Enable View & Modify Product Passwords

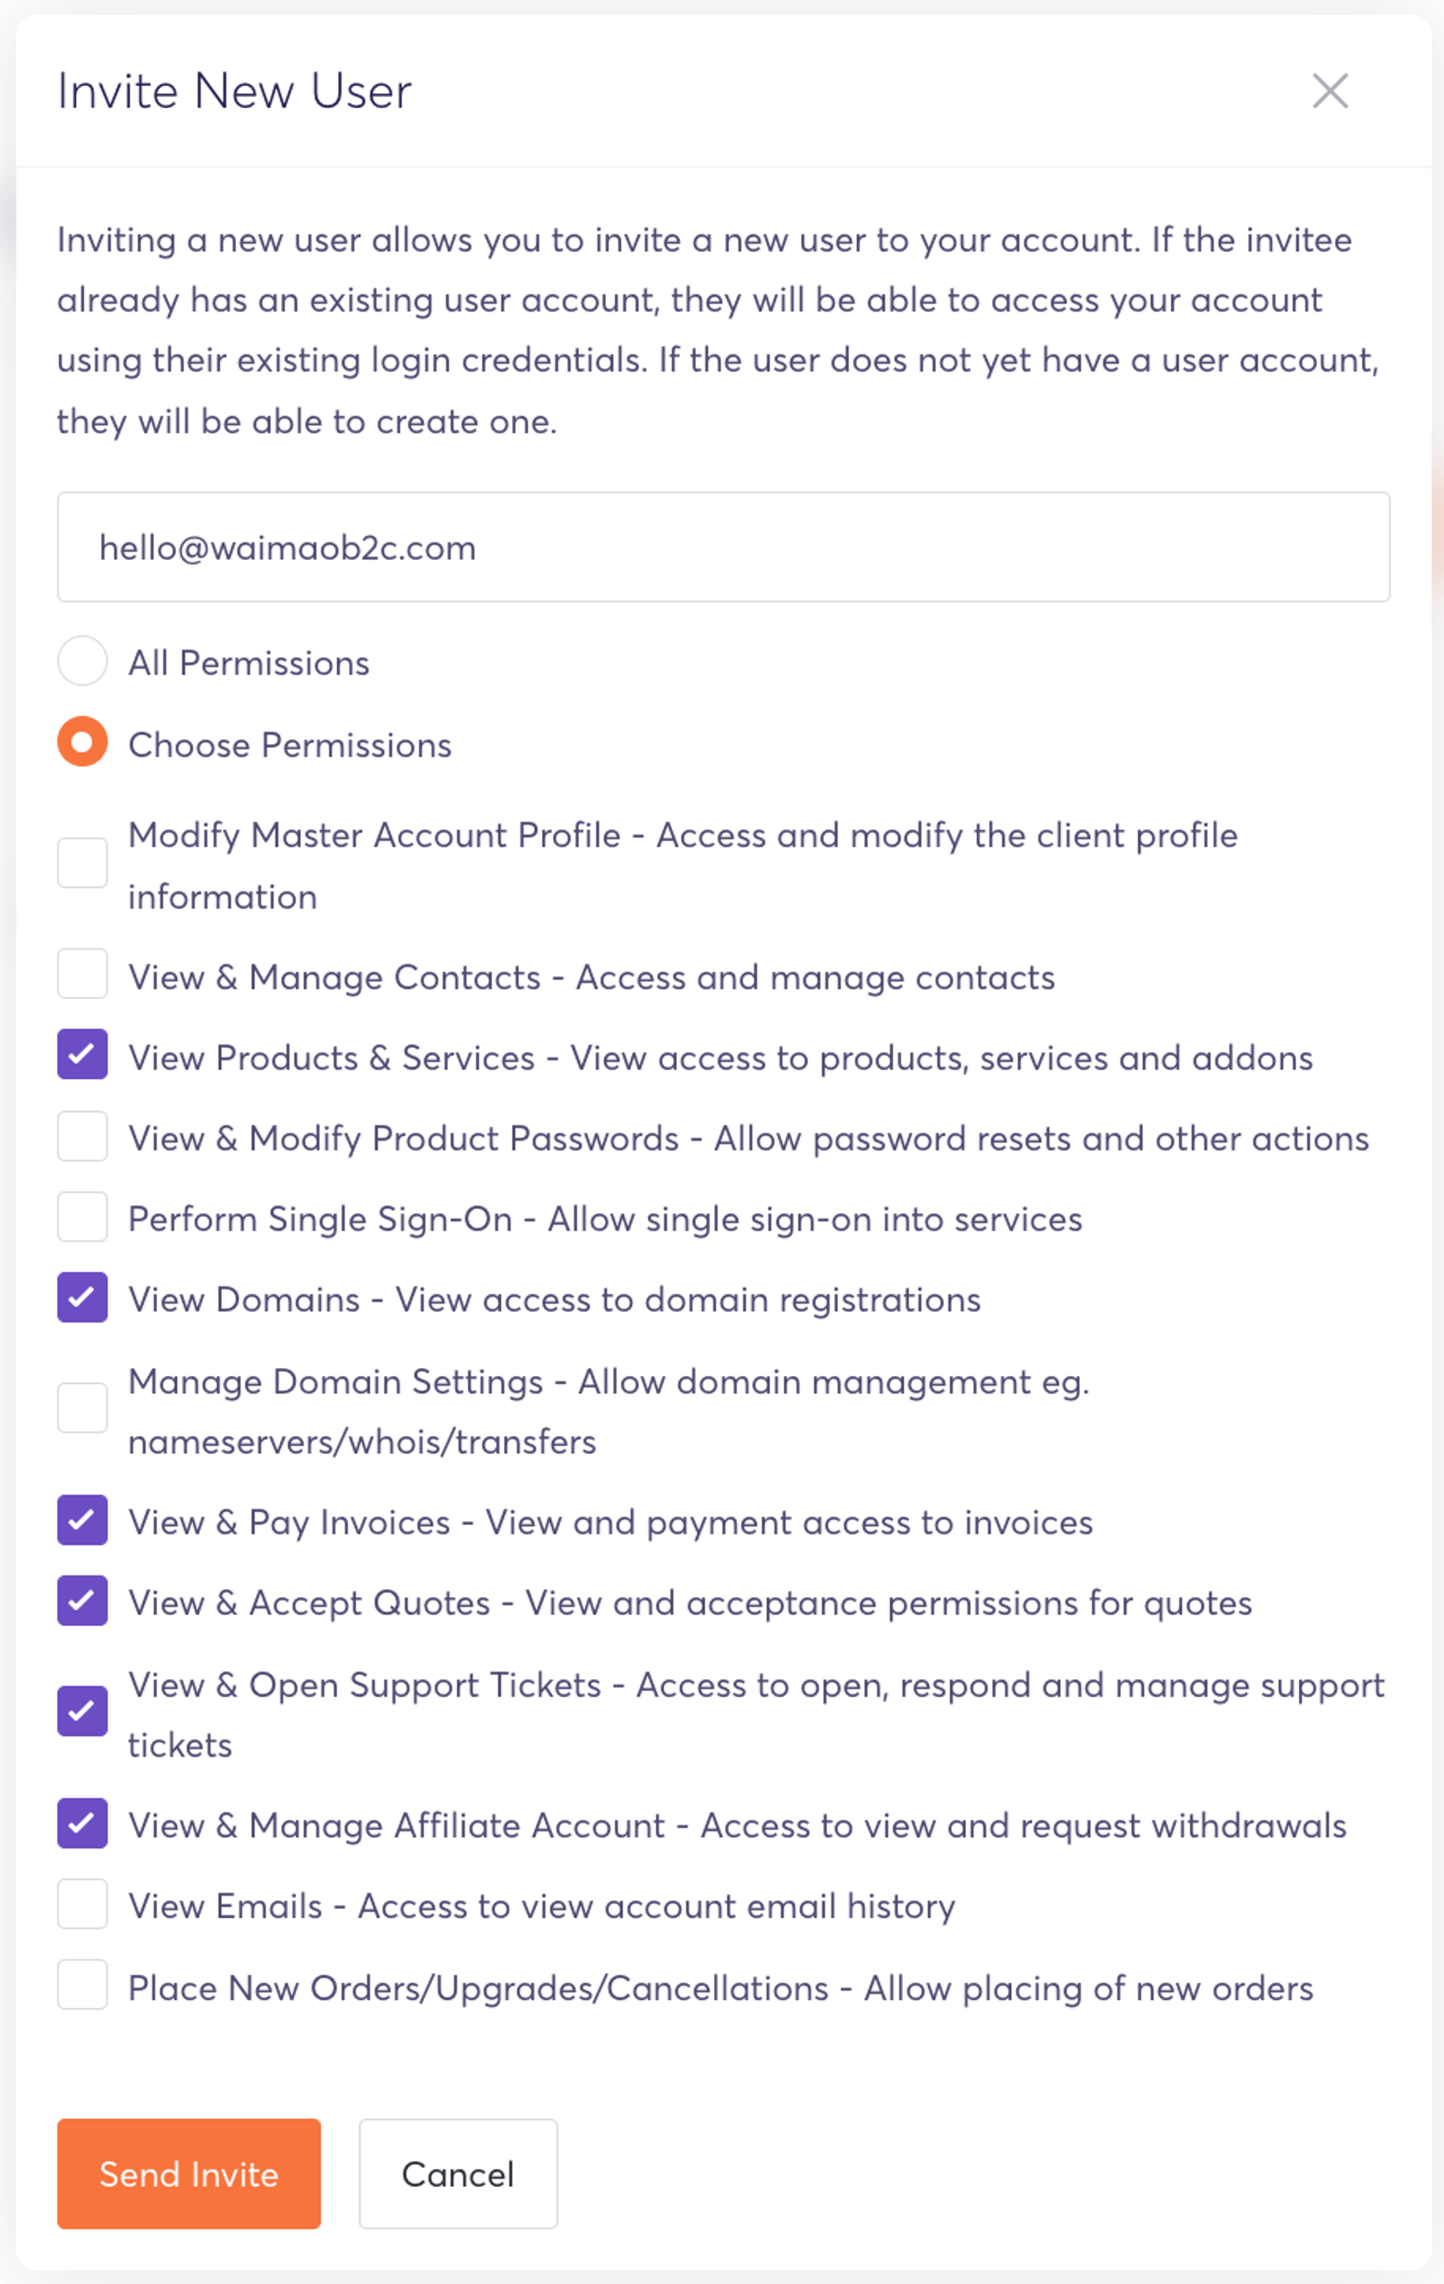(83, 1136)
